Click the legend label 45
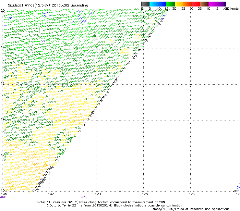This screenshot has width=240, height=211. tap(216, 8)
